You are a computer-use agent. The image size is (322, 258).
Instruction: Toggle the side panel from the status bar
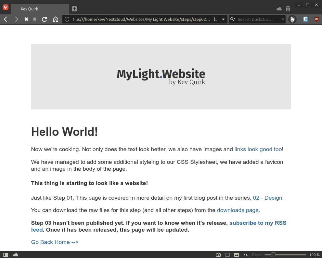coord(6,255)
